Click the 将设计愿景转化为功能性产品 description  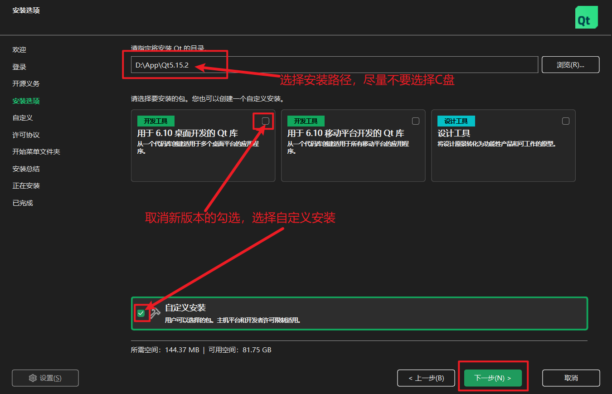coord(497,144)
